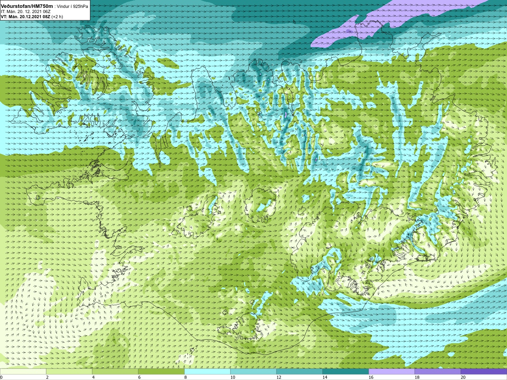The width and height of the screenshot is (507, 380).
Task: Click the dark violet legend swatch above 20
Action: click(484, 372)
